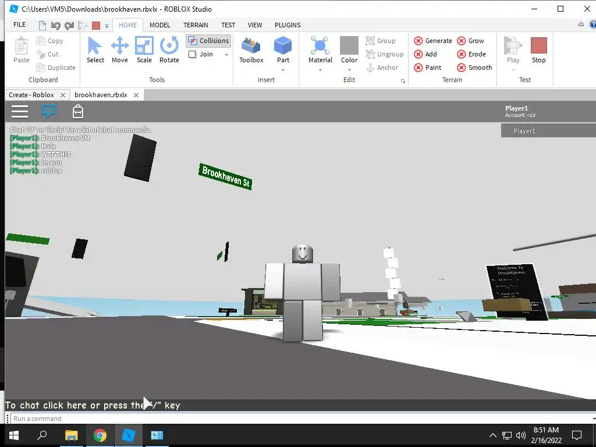Toggle the in-game chat bubble icon
This screenshot has width=596, height=447.
[x=49, y=111]
